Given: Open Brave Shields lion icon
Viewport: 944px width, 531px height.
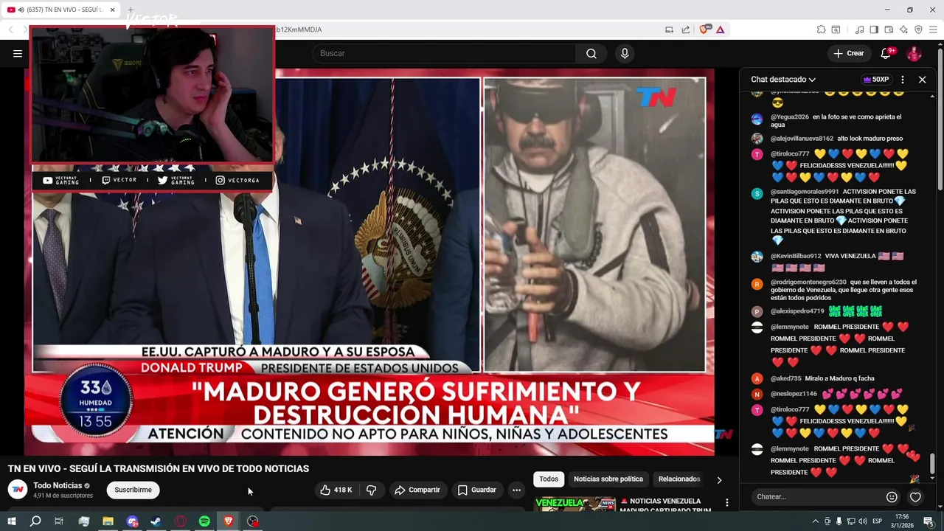Looking at the screenshot, I should [x=706, y=29].
